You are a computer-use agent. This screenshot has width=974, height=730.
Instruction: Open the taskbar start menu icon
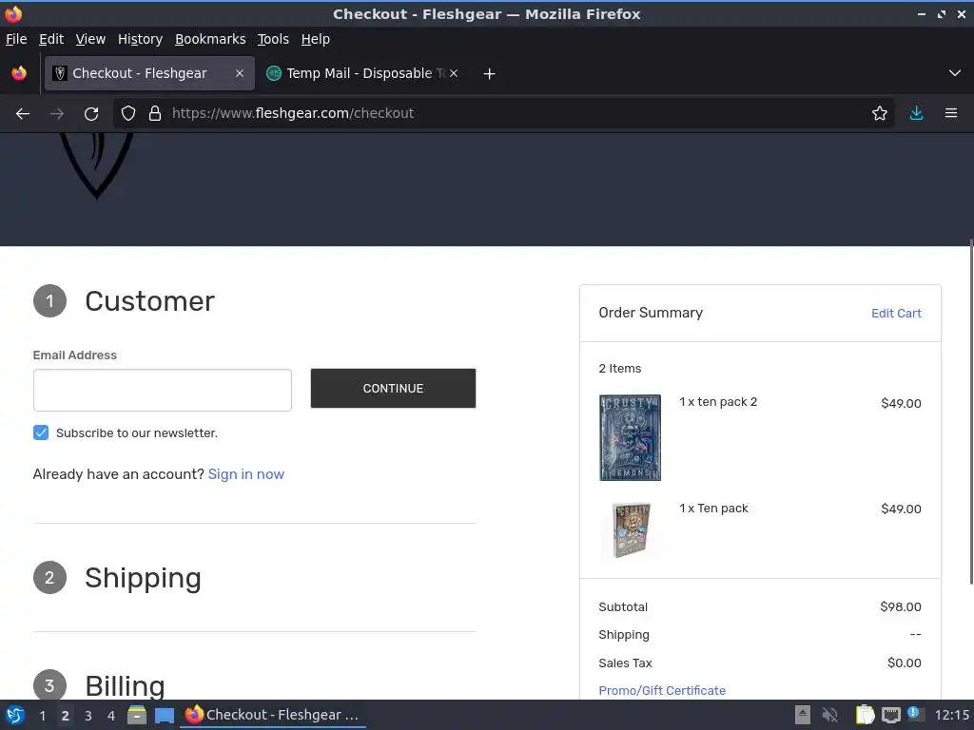pos(15,715)
